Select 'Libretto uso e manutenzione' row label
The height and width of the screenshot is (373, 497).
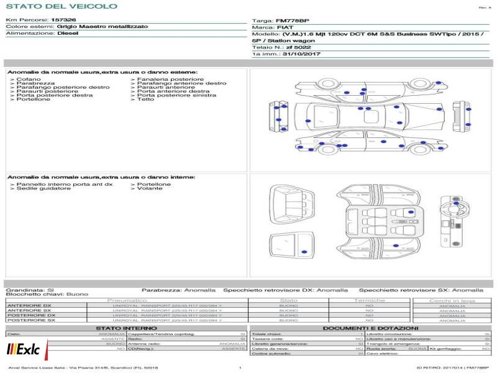(398, 339)
